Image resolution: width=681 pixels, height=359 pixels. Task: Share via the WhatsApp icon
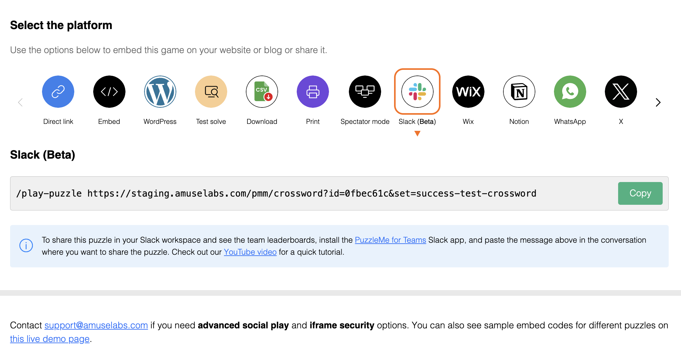[x=570, y=92]
